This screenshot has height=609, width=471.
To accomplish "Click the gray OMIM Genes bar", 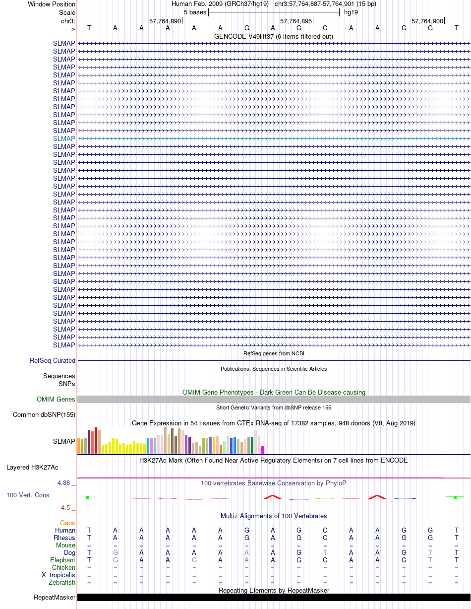I will coord(274,400).
